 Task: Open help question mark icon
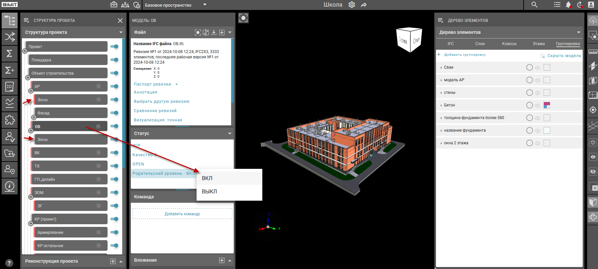point(9,263)
